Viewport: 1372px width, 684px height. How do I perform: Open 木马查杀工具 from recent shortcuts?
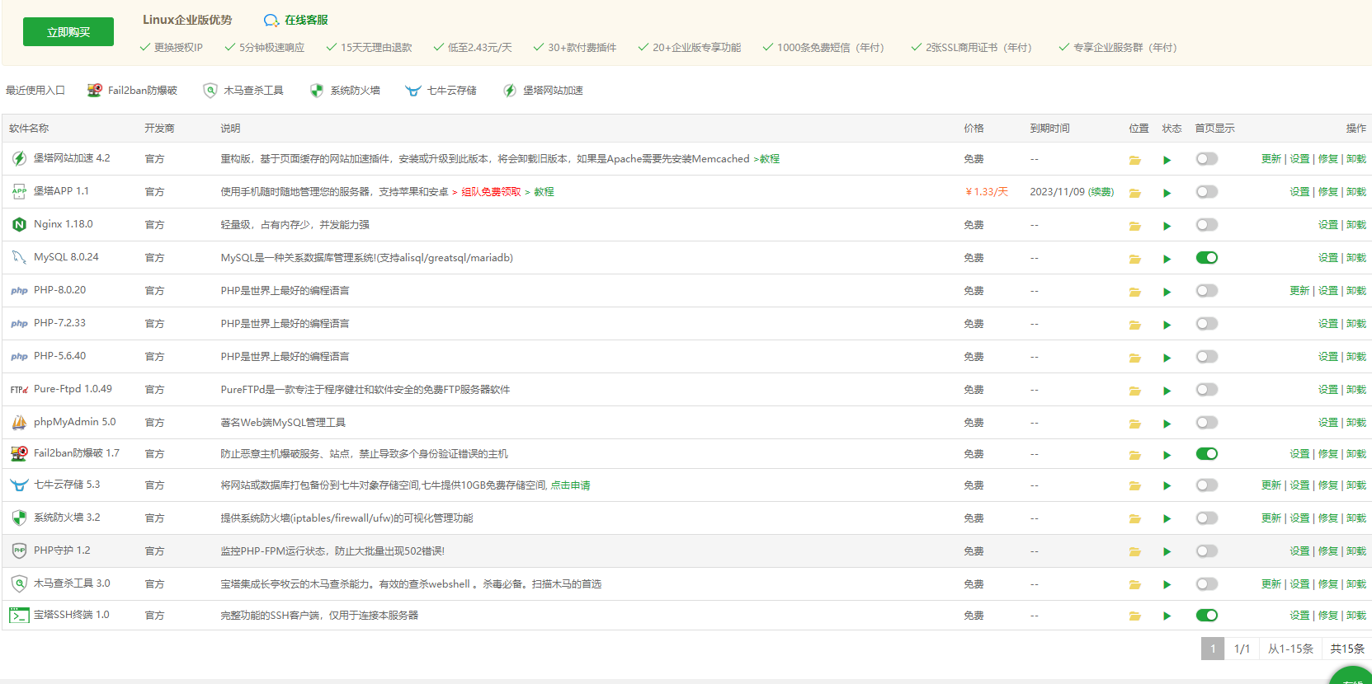[243, 91]
